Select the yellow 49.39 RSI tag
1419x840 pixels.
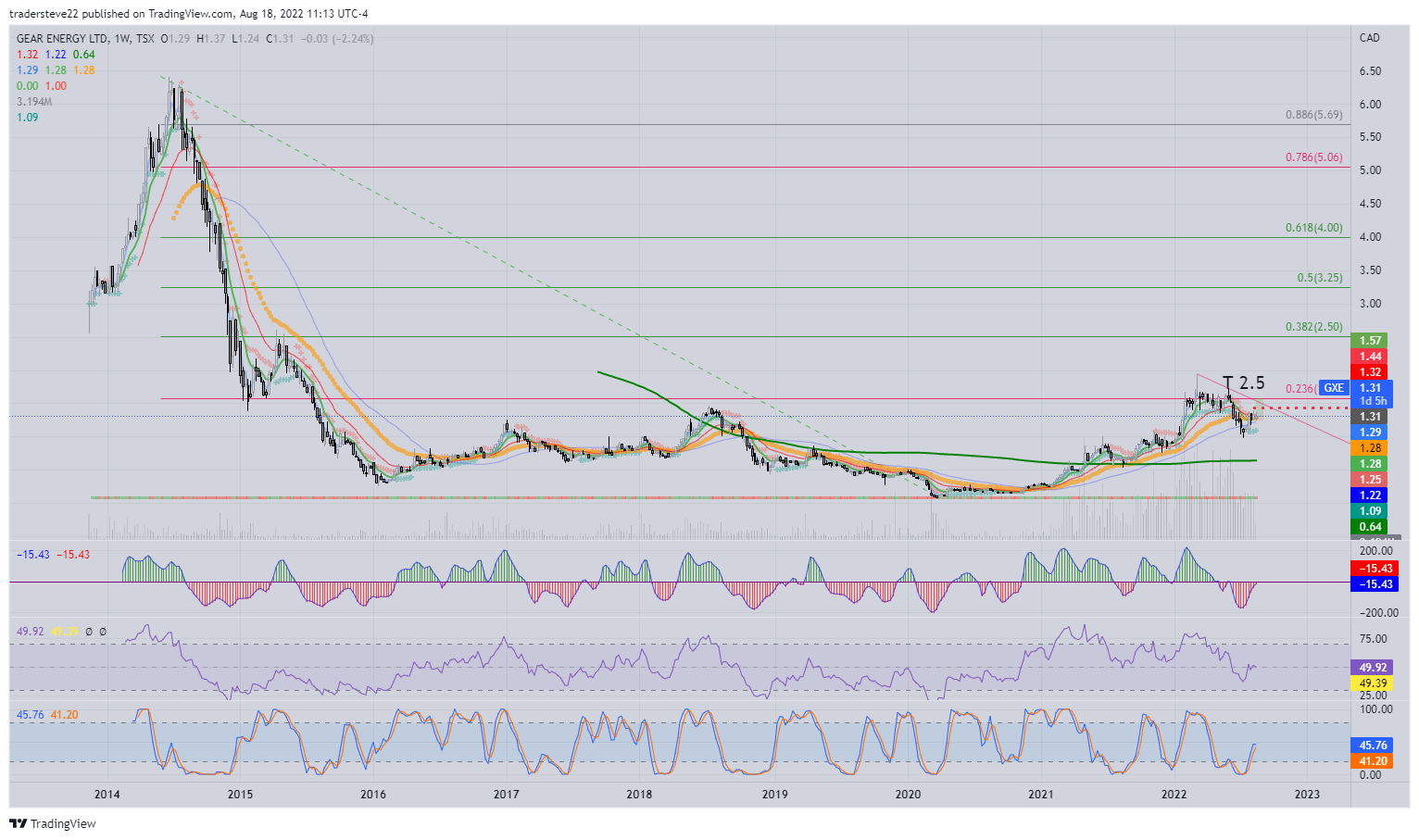1372,683
